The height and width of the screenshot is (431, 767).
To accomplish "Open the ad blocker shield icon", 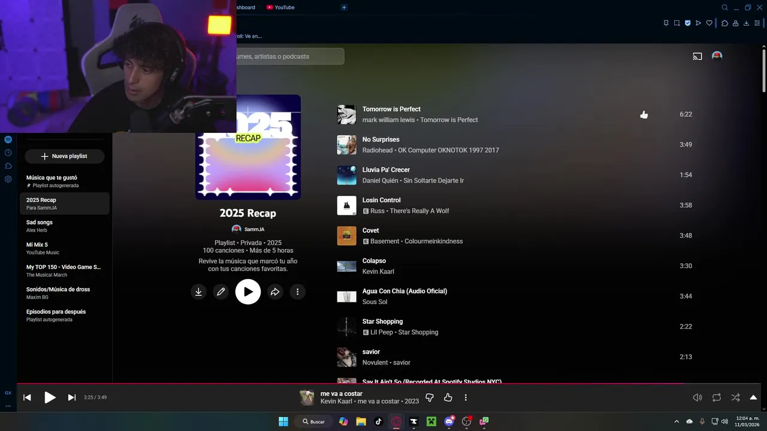I will [688, 23].
